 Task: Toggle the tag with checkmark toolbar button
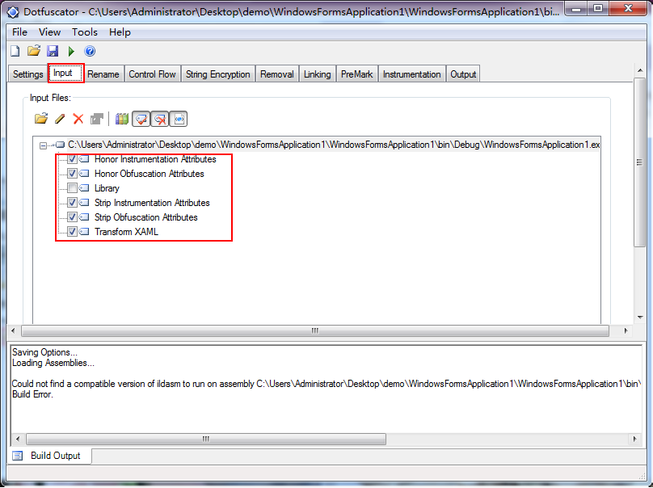coord(141,119)
